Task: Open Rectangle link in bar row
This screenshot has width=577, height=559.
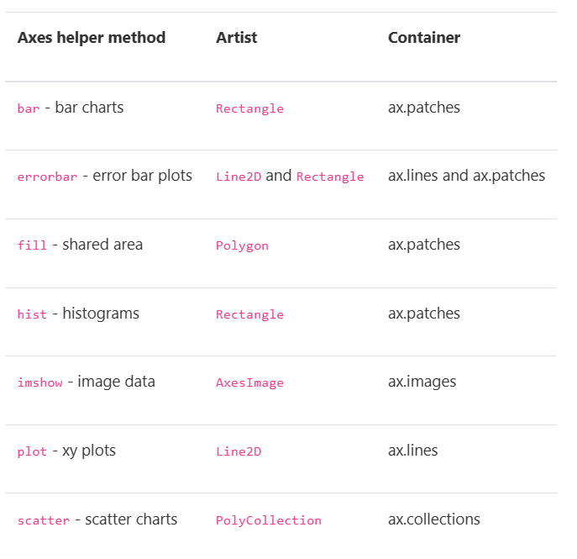Action: coord(249,108)
